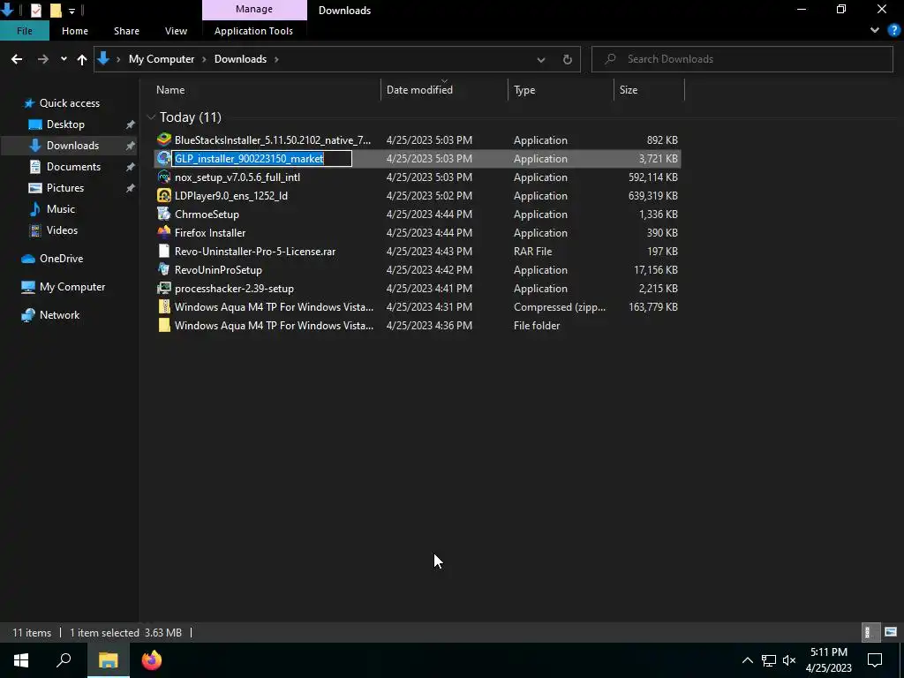Open OneDrive in navigation pane

(x=61, y=259)
